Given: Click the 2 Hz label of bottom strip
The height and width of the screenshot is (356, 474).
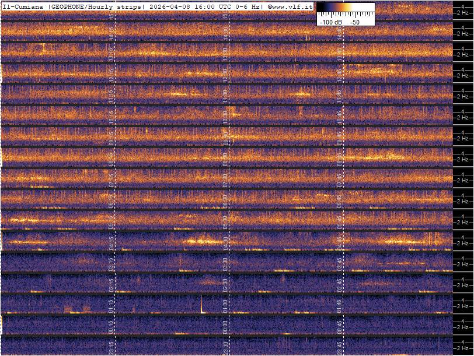Looking at the screenshot, I should (463, 348).
